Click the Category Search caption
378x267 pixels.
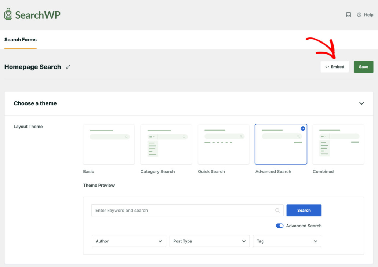pyautogui.click(x=158, y=172)
